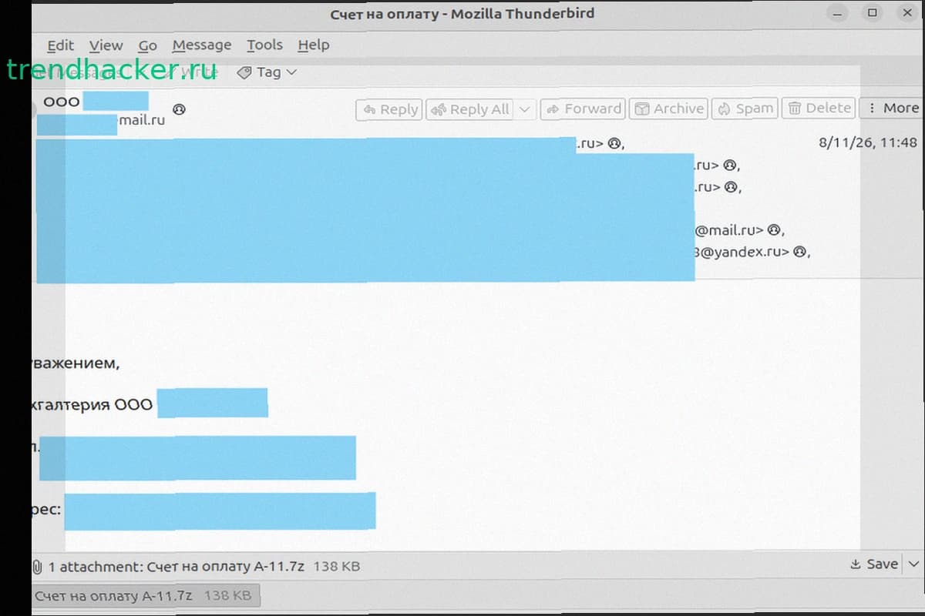Forward the email to someone
Screen dimensions: 925x616
[582, 109]
